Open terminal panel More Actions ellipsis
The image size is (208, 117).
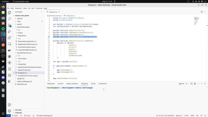click(x=198, y=84)
